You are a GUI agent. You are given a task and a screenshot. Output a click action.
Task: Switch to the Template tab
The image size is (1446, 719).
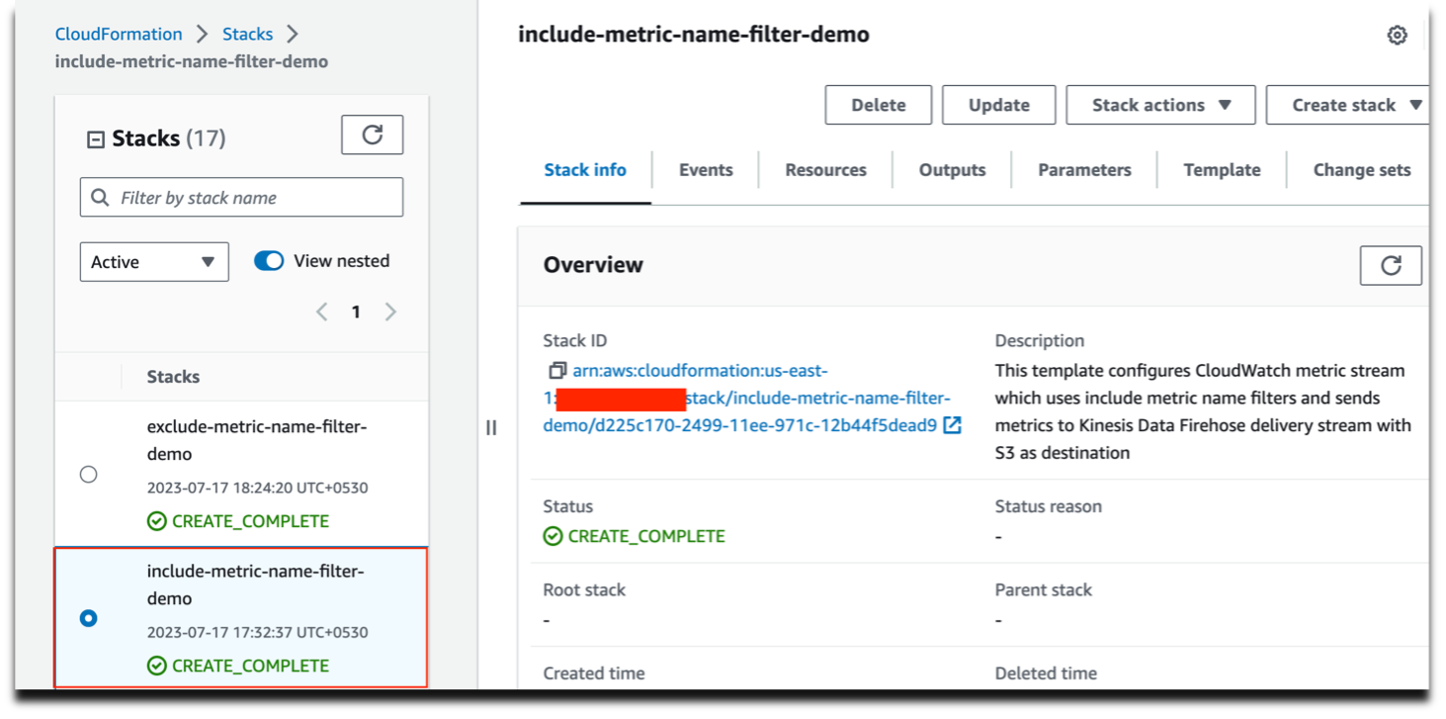pos(1222,169)
